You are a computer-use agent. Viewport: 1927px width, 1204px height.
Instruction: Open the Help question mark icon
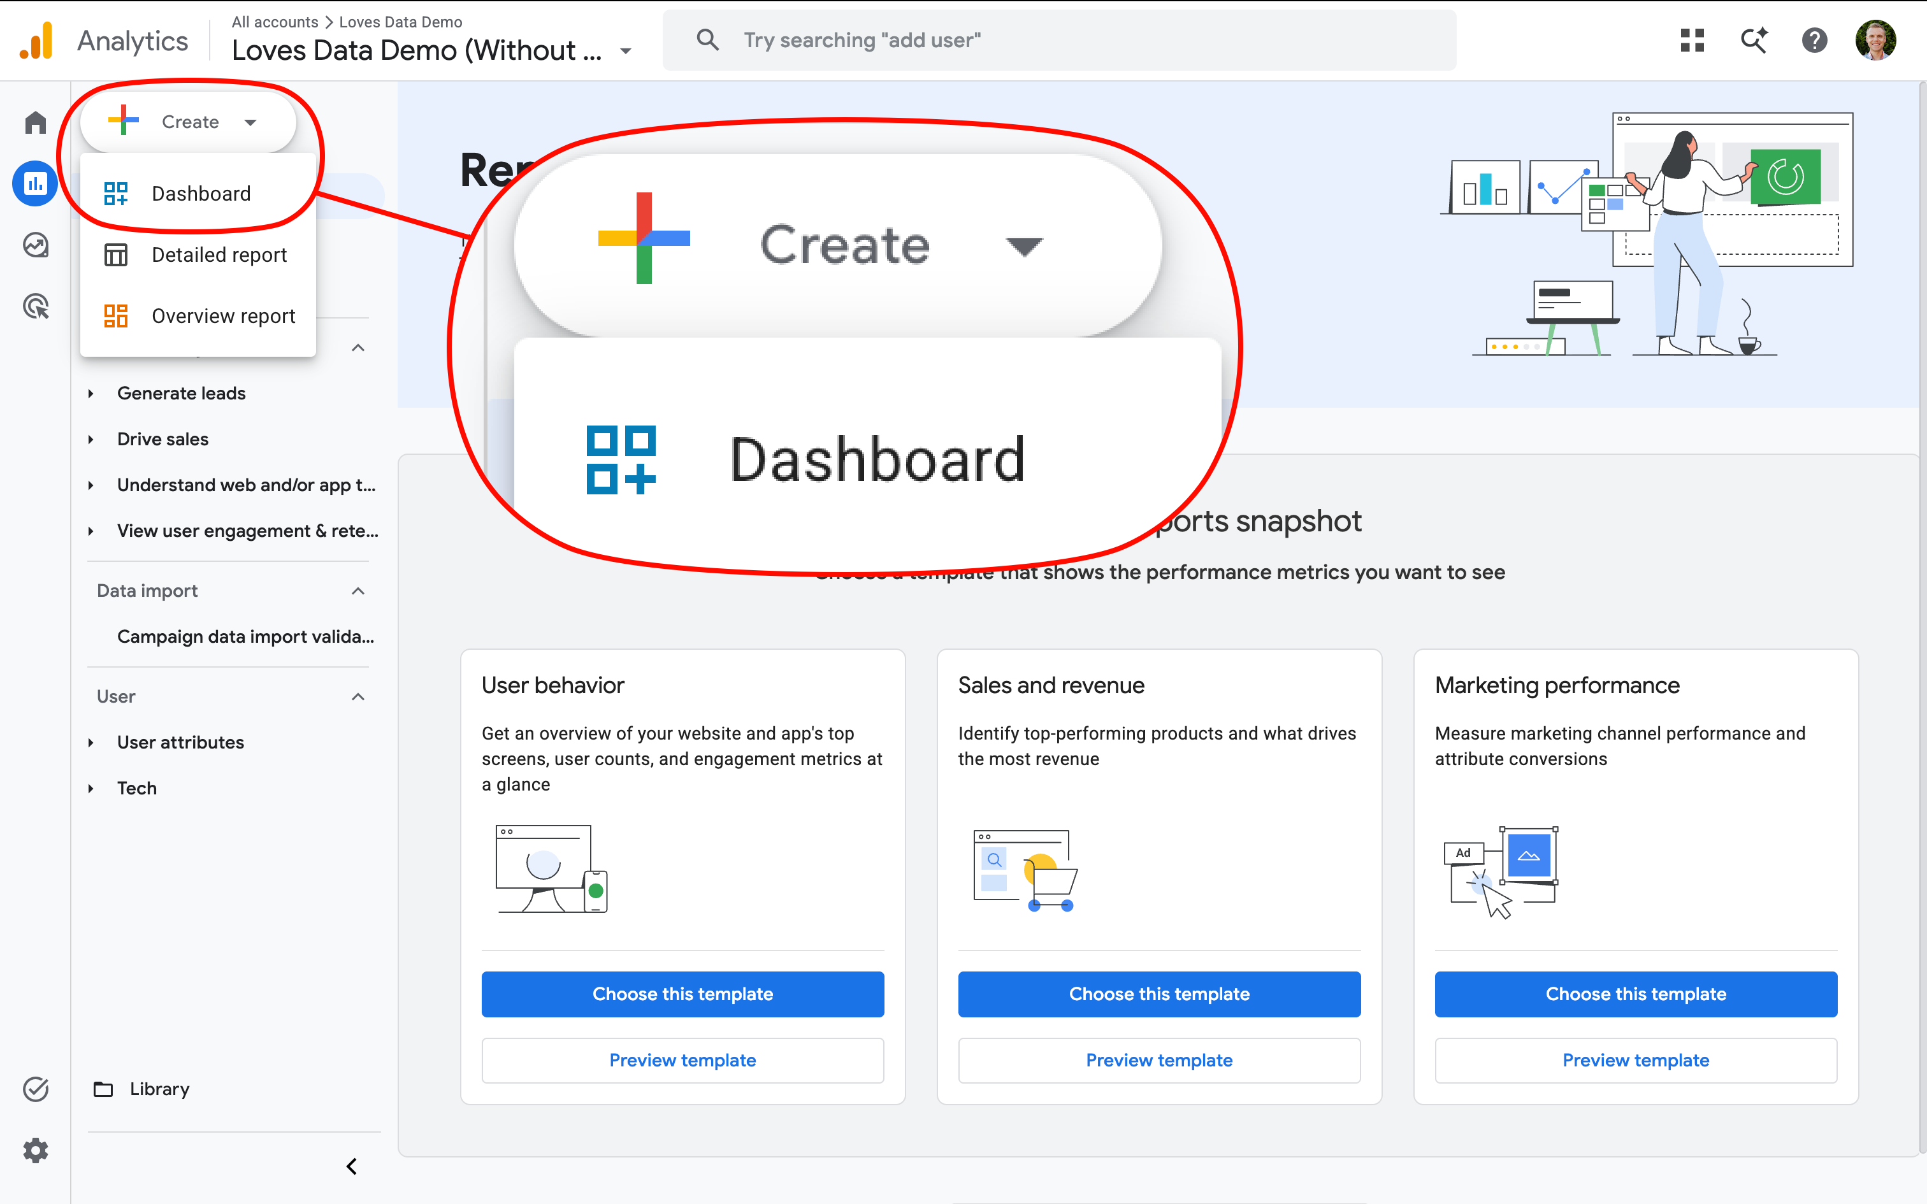tap(1815, 39)
